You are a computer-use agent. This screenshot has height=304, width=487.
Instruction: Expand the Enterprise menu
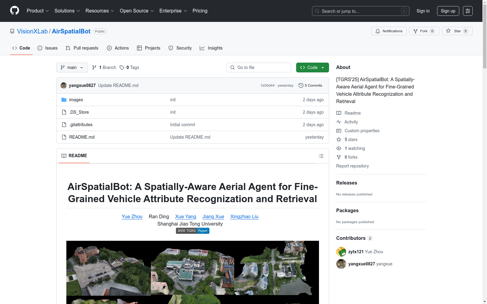[x=173, y=11]
